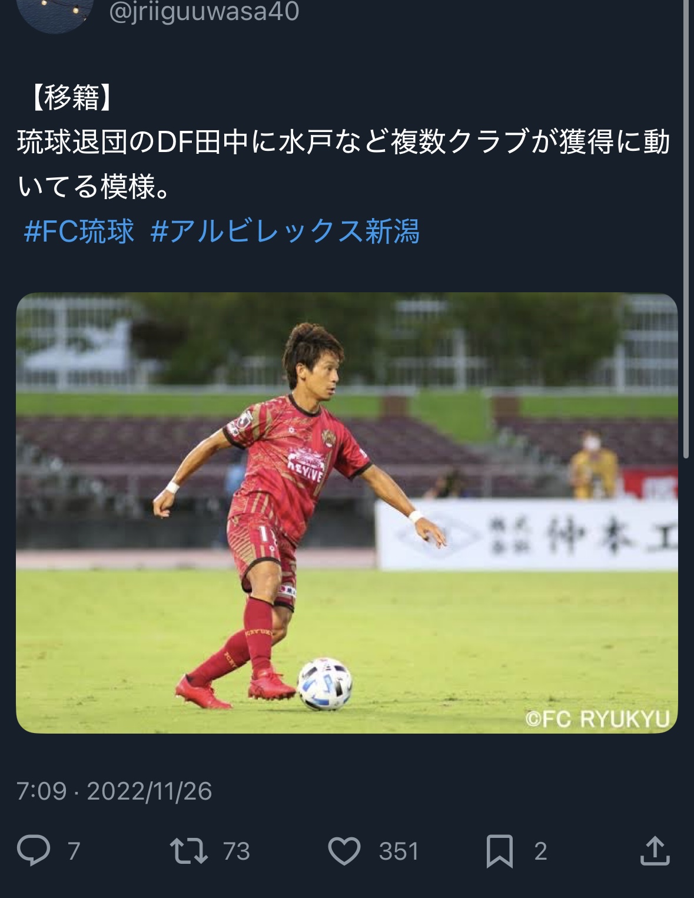Open the 7:09 · 2022/11/26 timestamp
694x898 pixels.
tap(114, 791)
